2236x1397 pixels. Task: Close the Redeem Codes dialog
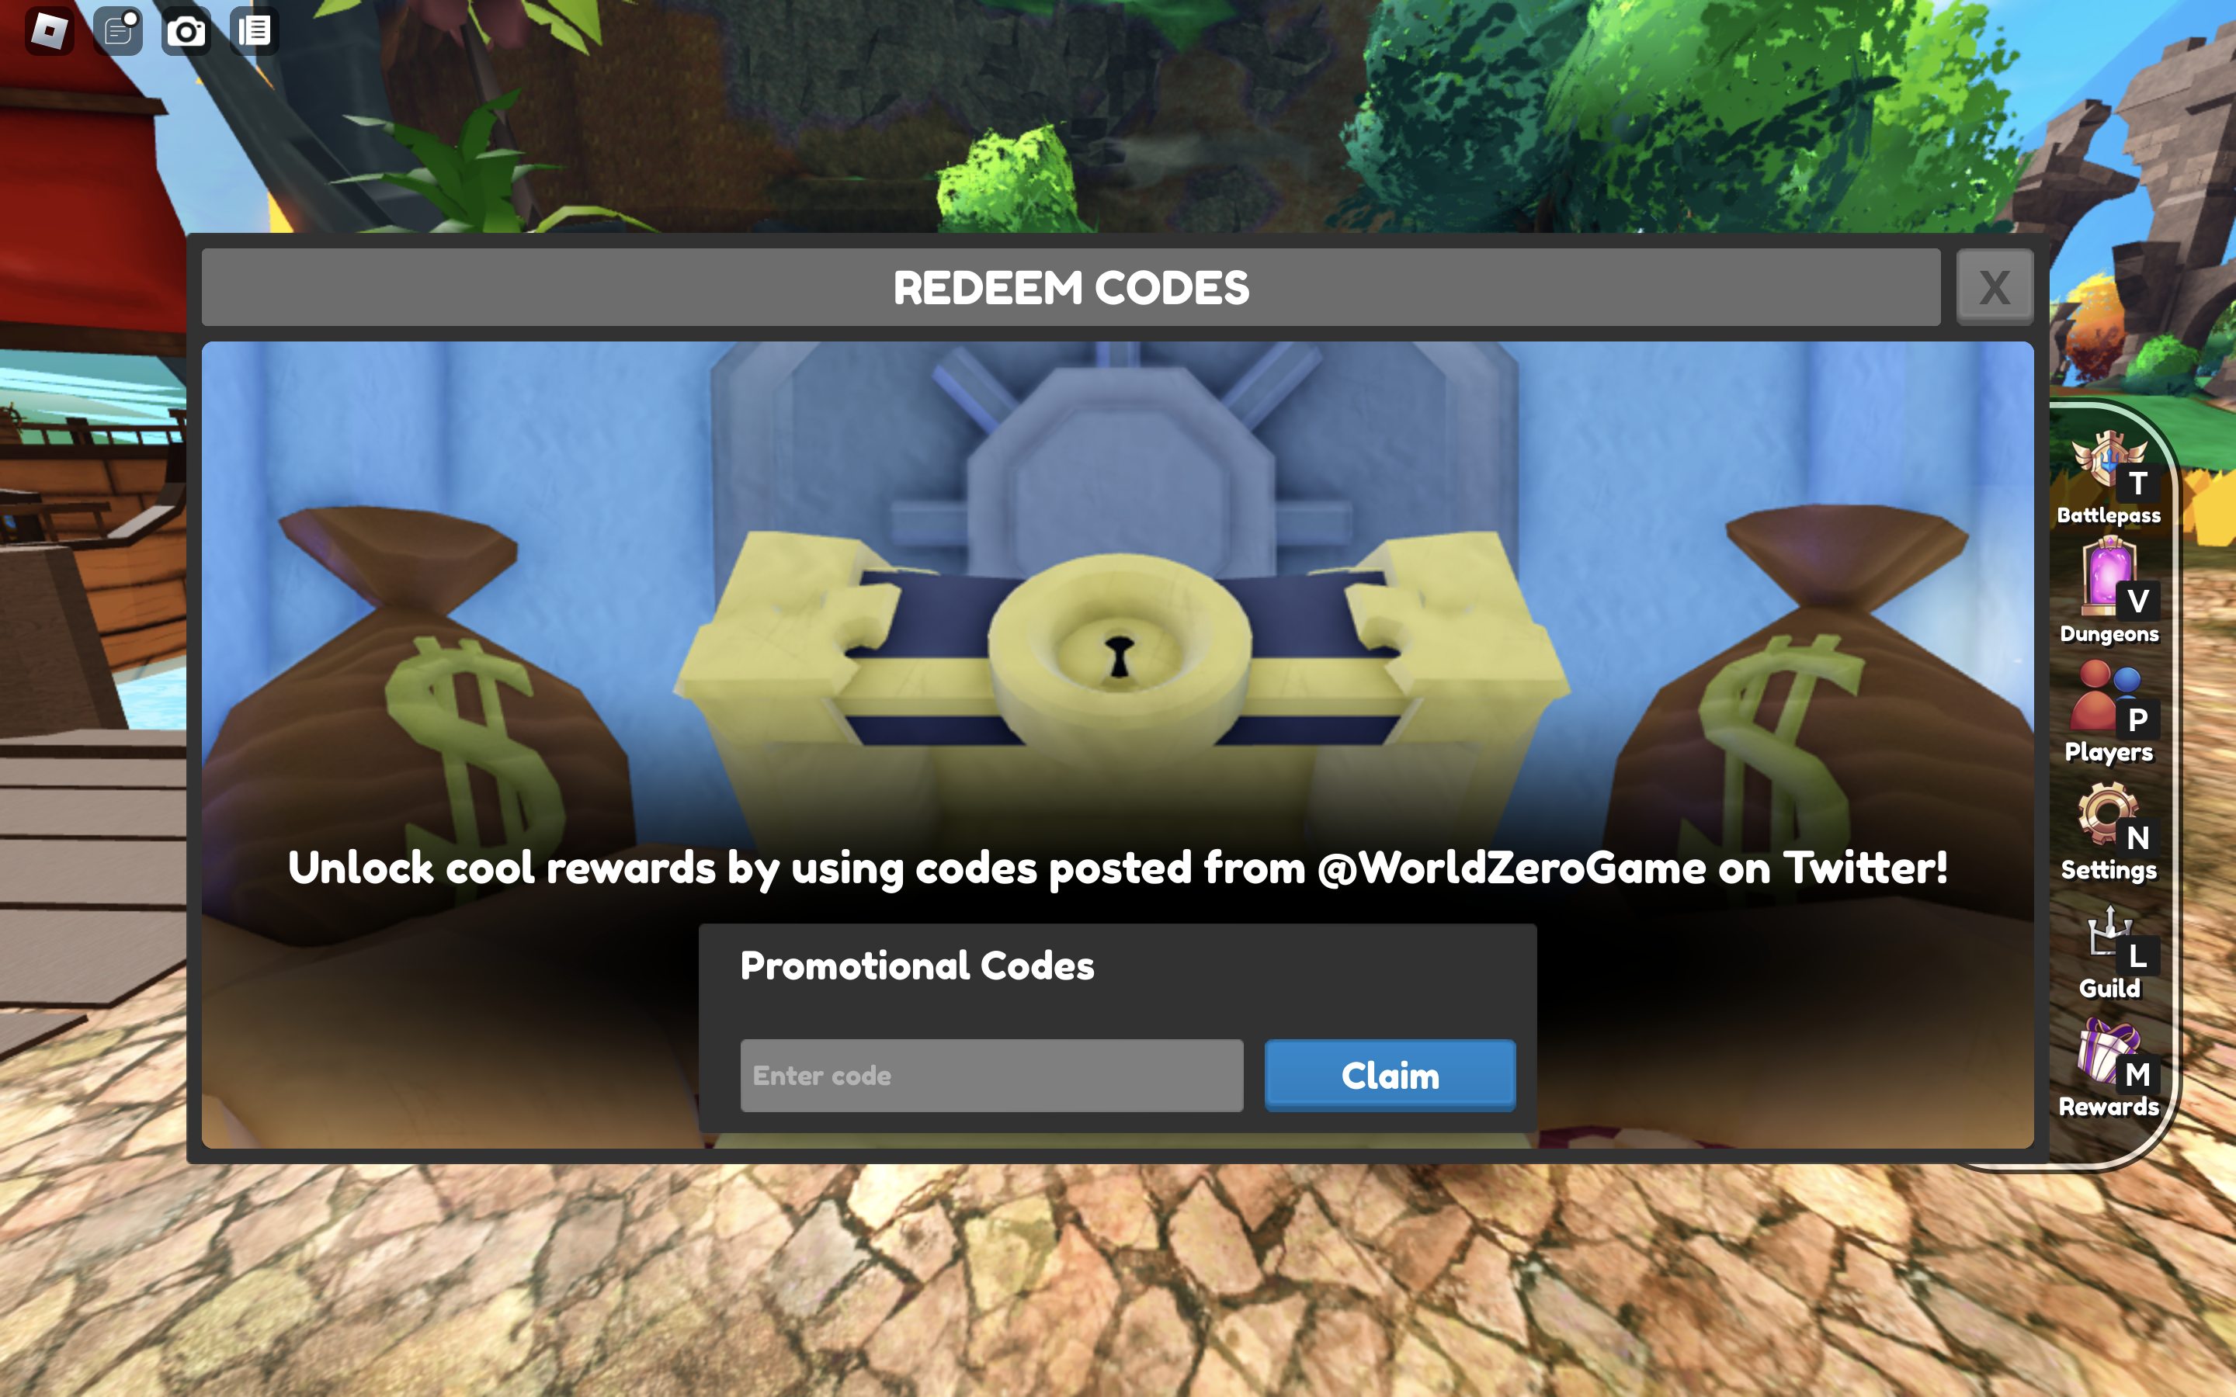tap(1995, 286)
